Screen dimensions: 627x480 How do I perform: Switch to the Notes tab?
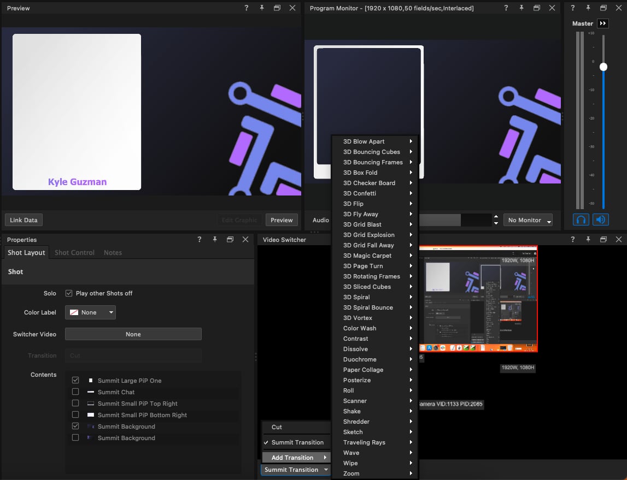pos(113,253)
